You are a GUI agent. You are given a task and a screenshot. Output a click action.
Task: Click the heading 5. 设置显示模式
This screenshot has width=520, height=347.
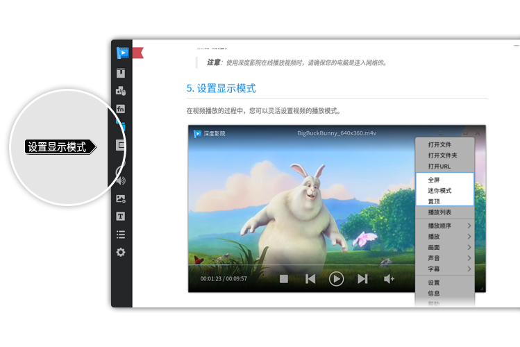tap(221, 89)
